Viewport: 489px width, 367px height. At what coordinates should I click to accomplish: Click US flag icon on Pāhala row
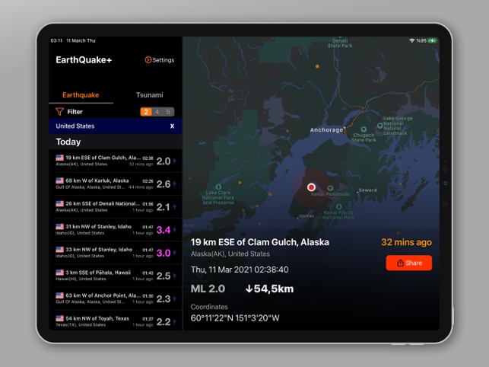pos(59,273)
